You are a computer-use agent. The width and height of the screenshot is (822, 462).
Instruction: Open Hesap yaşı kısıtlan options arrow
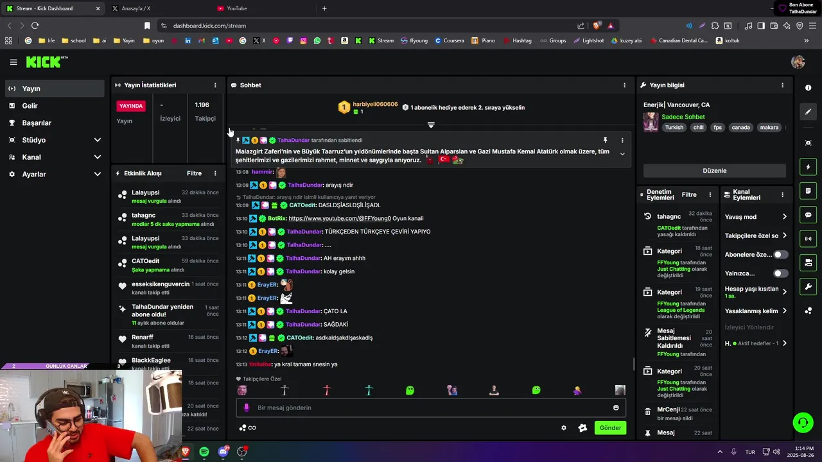tap(784, 291)
